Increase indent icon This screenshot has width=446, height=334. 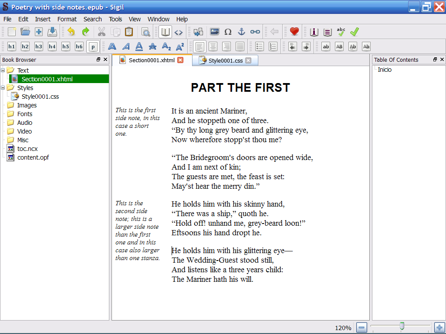[306, 47]
